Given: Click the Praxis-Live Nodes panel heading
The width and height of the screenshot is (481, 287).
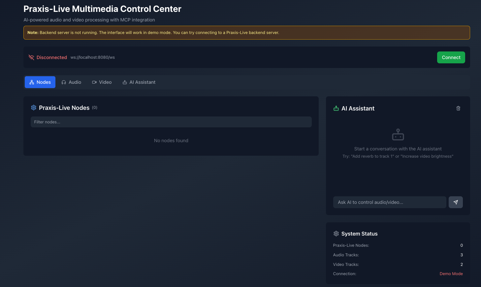Looking at the screenshot, I should (64, 108).
